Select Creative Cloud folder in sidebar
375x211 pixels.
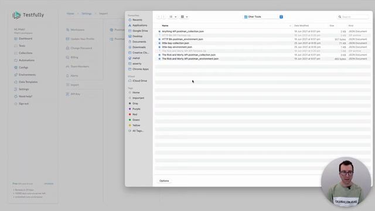point(141,53)
